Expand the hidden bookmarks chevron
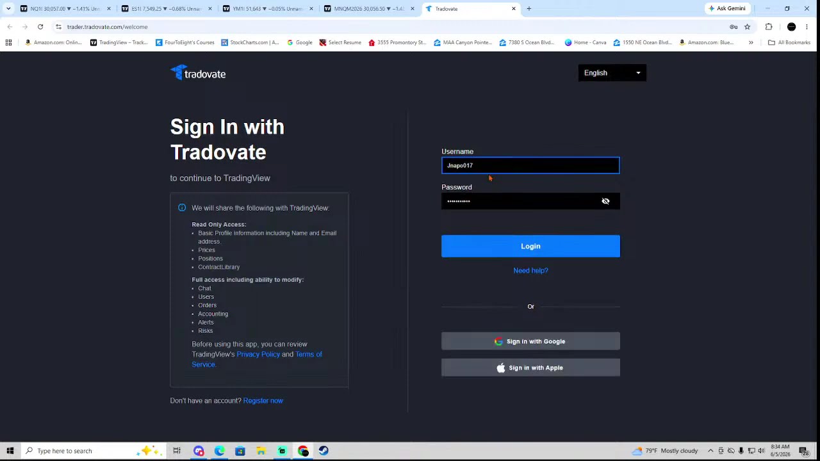This screenshot has height=461, width=820. 751,42
